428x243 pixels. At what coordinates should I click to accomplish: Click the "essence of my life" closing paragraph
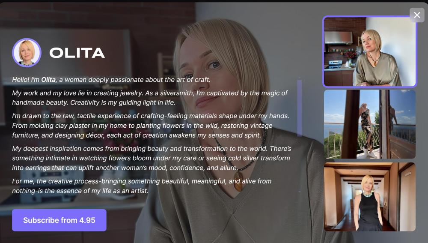pos(142,186)
